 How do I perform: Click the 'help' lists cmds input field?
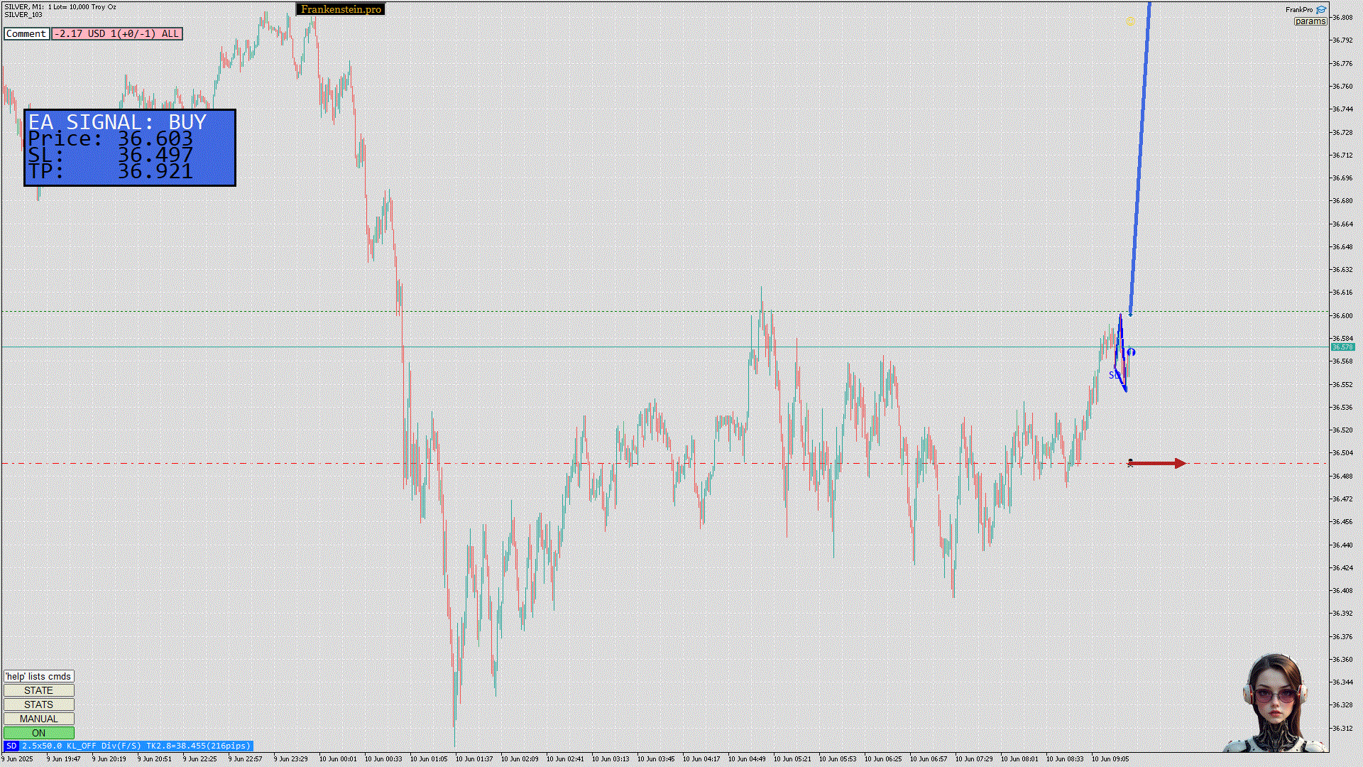pos(39,676)
